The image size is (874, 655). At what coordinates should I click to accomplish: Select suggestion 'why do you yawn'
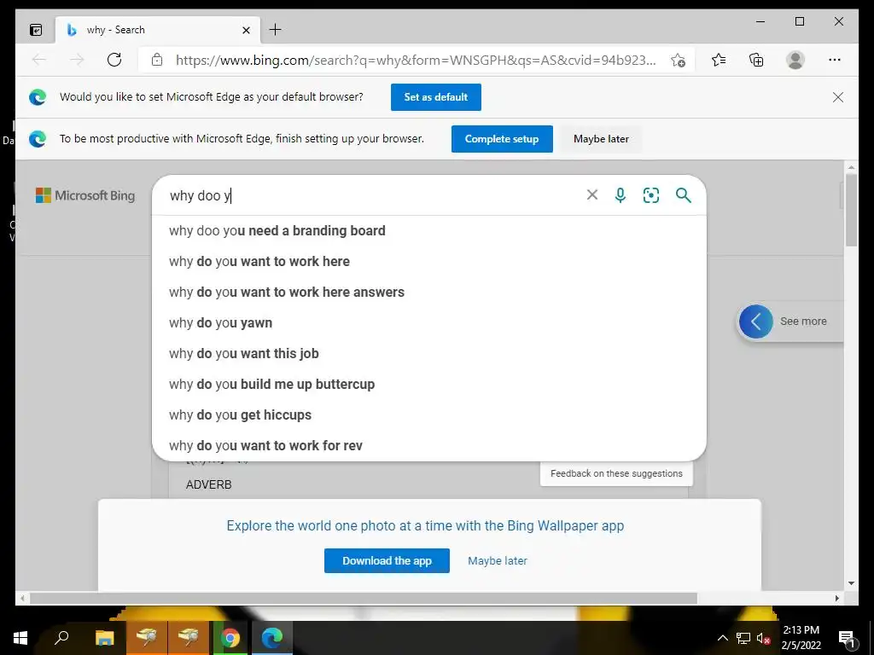(x=429, y=322)
